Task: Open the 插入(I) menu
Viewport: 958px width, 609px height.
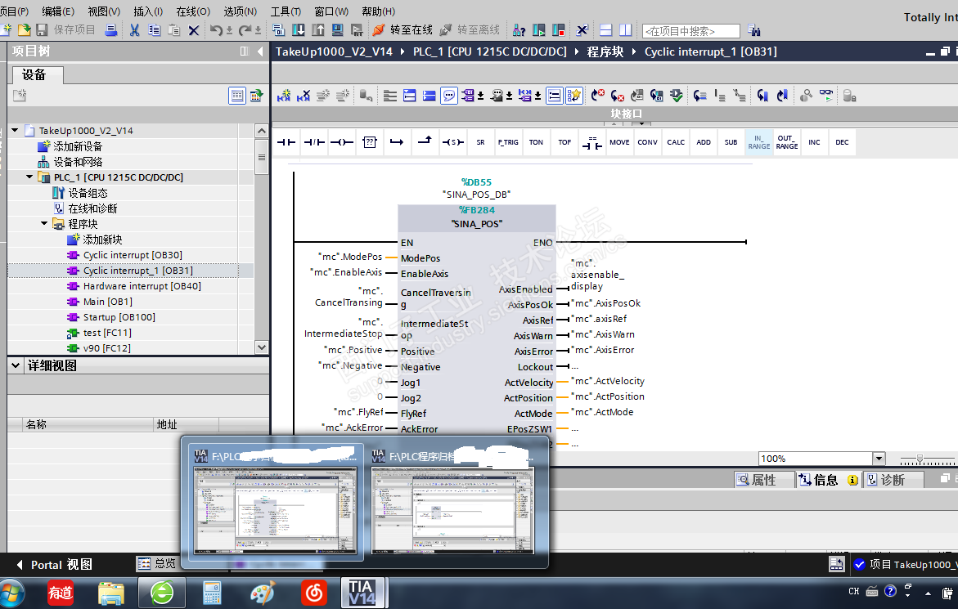Action: click(148, 11)
